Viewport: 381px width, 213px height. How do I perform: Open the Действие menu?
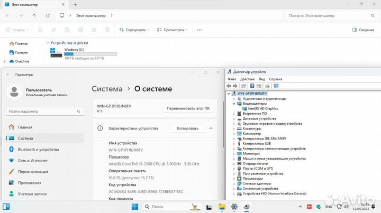point(247,79)
